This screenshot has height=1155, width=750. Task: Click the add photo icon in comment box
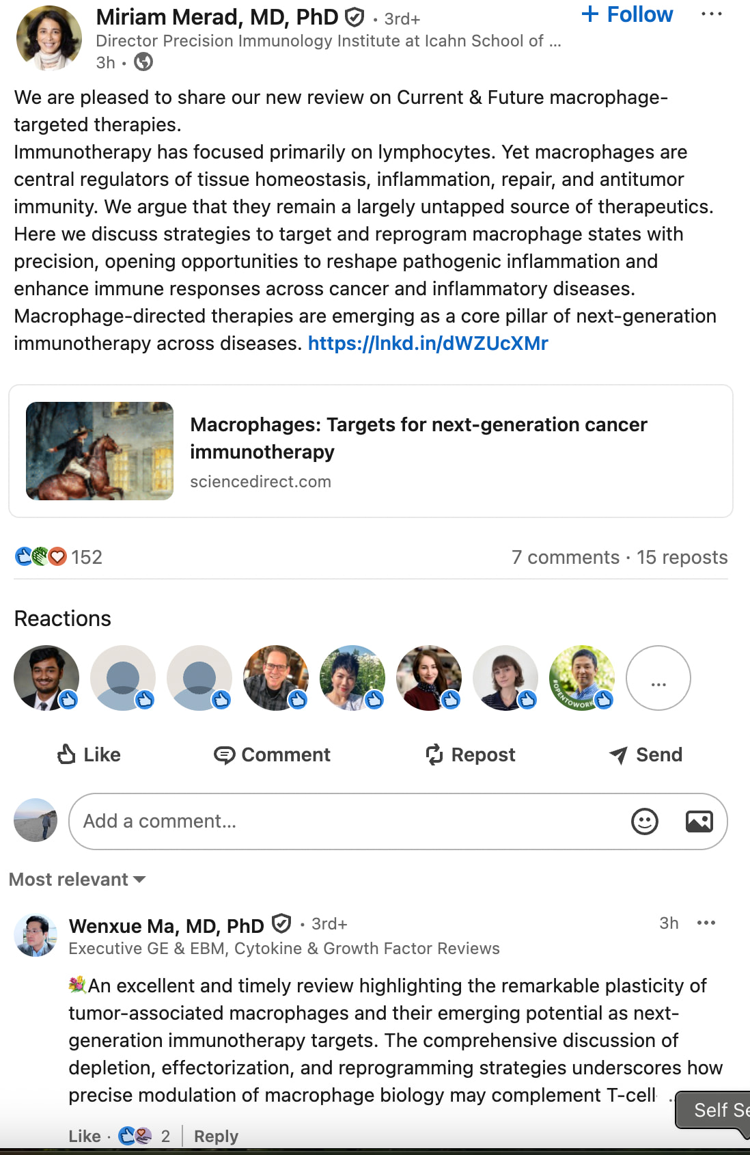[699, 821]
